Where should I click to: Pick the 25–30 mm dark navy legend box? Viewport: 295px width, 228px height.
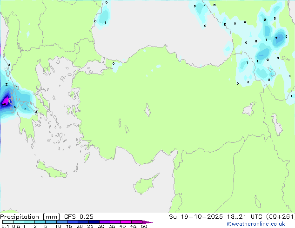click(x=94, y=222)
